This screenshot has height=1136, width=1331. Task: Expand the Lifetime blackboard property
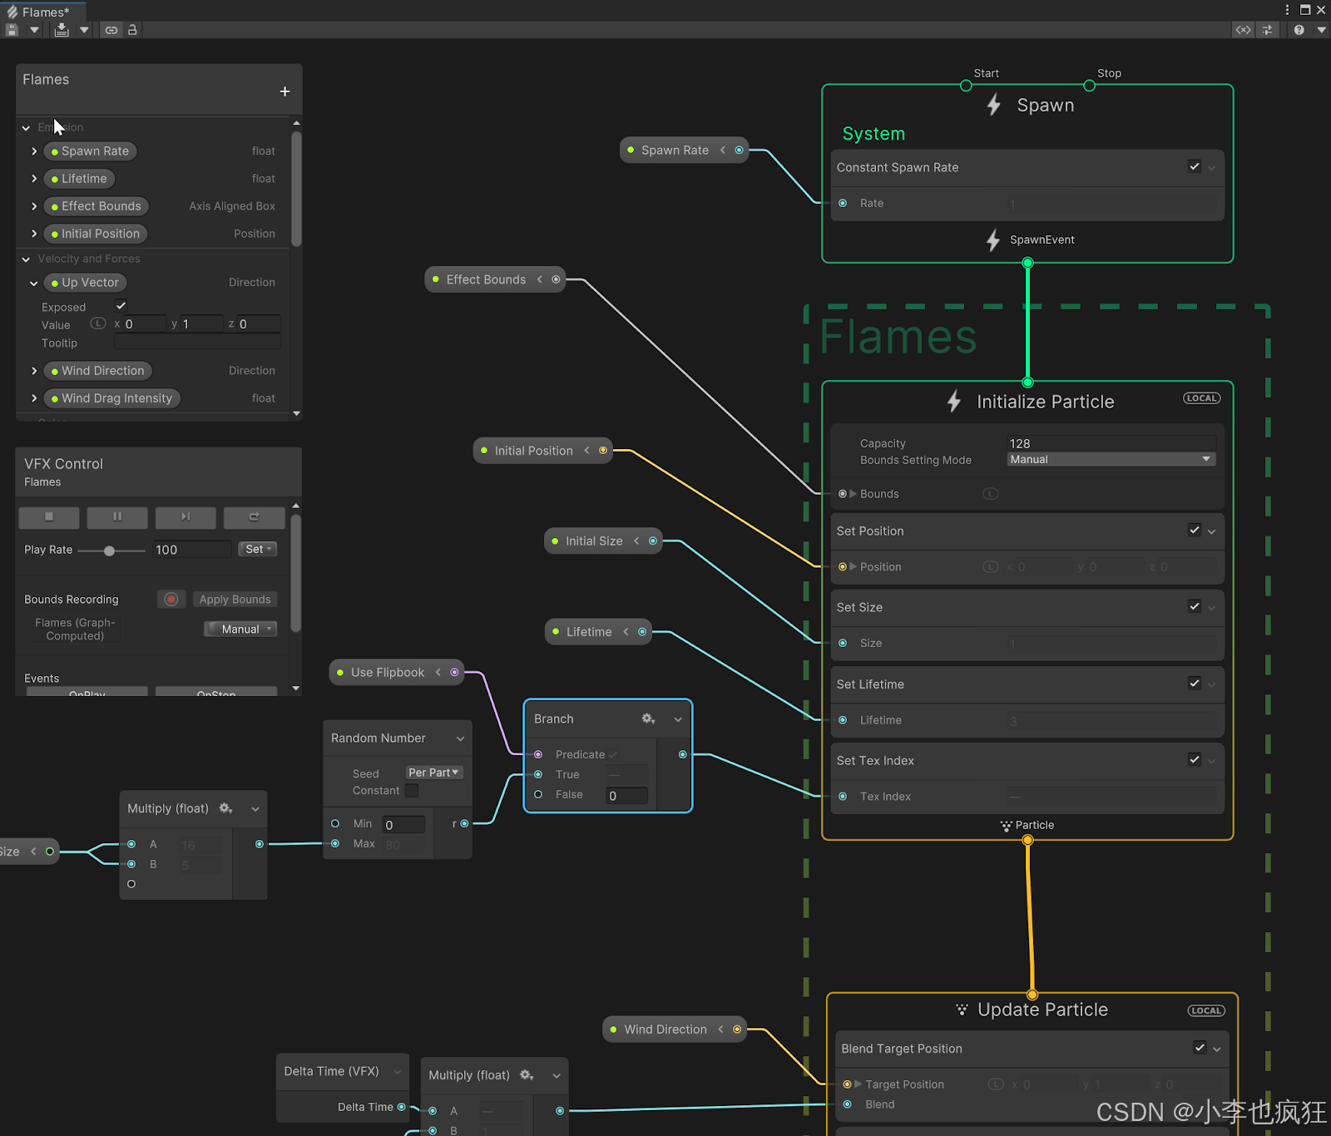(34, 179)
